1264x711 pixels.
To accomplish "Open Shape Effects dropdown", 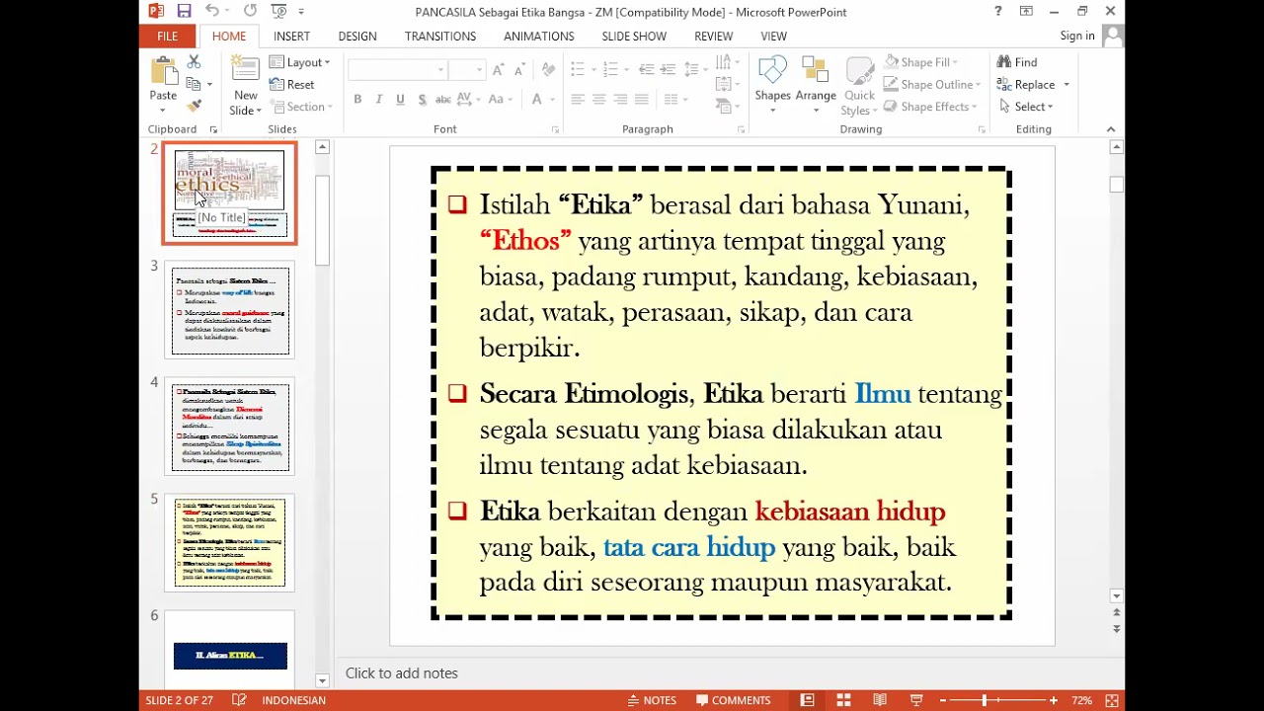I will pyautogui.click(x=930, y=107).
